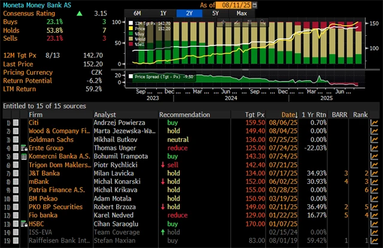Tick the checkbox for the Citi row
This screenshot has height=248, width=383.
(x=16, y=122)
